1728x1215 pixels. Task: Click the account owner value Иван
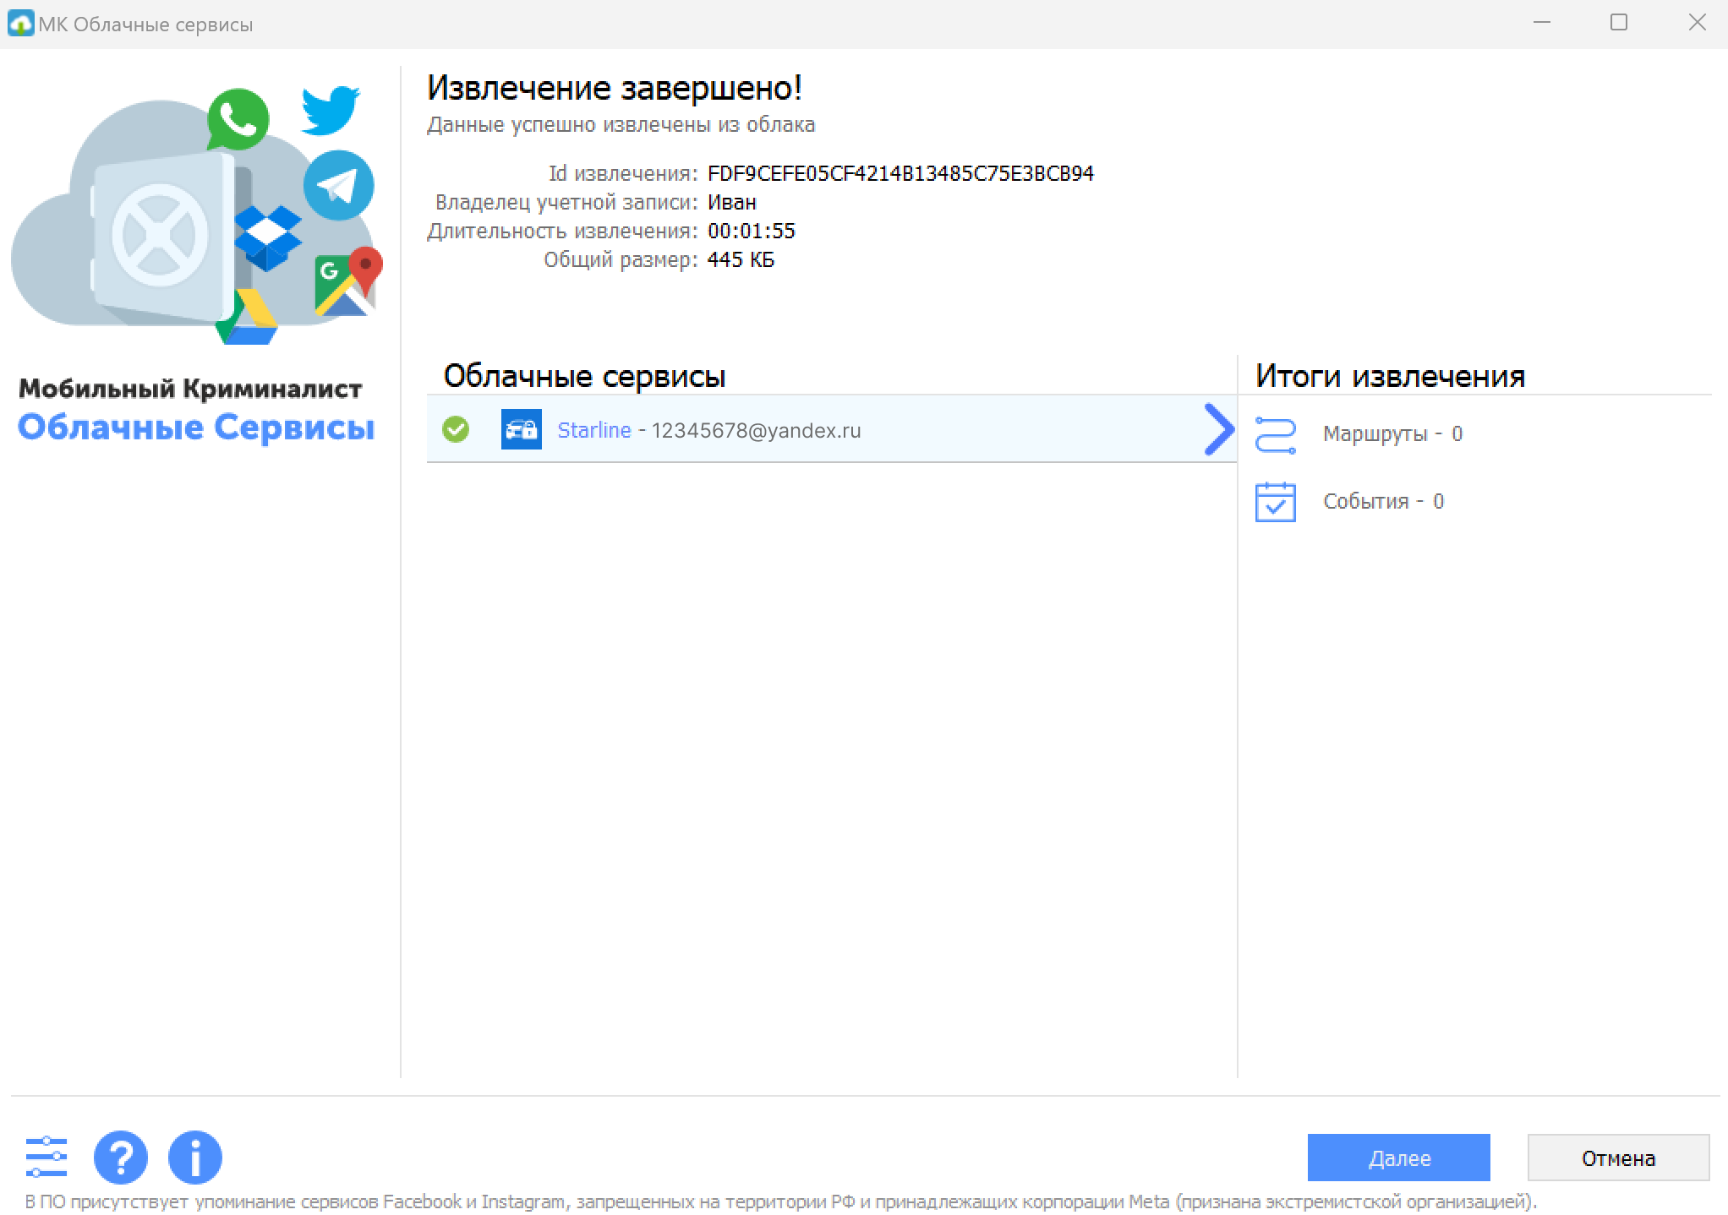[x=732, y=202]
